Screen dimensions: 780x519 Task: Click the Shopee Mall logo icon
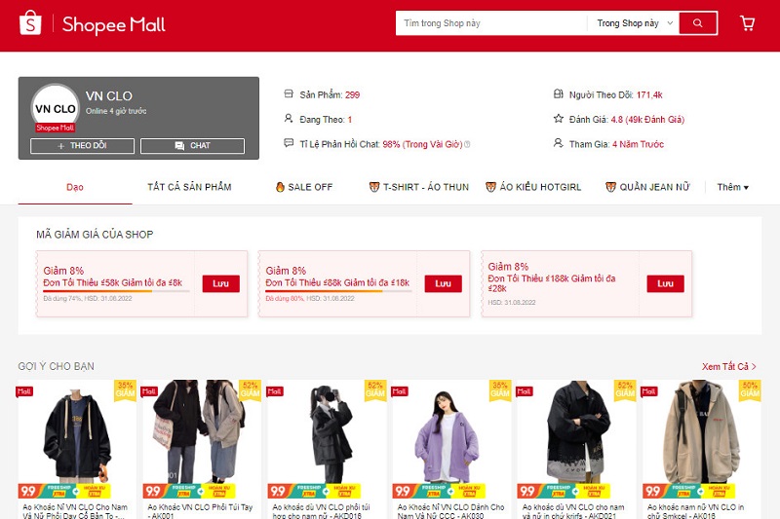pos(30,23)
